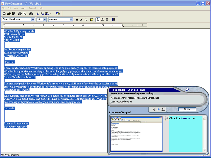This screenshot has height=158, width=211.
Task: Click 'Thomas A. Stevenson' text
Action: pyautogui.click(x=16, y=124)
